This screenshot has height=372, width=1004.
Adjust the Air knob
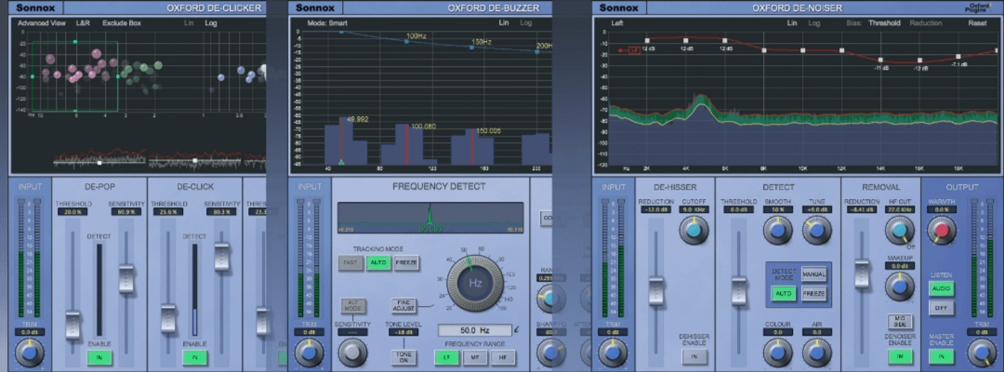pyautogui.click(x=816, y=352)
